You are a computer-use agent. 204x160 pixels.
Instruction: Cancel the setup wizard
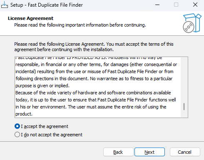185,152
